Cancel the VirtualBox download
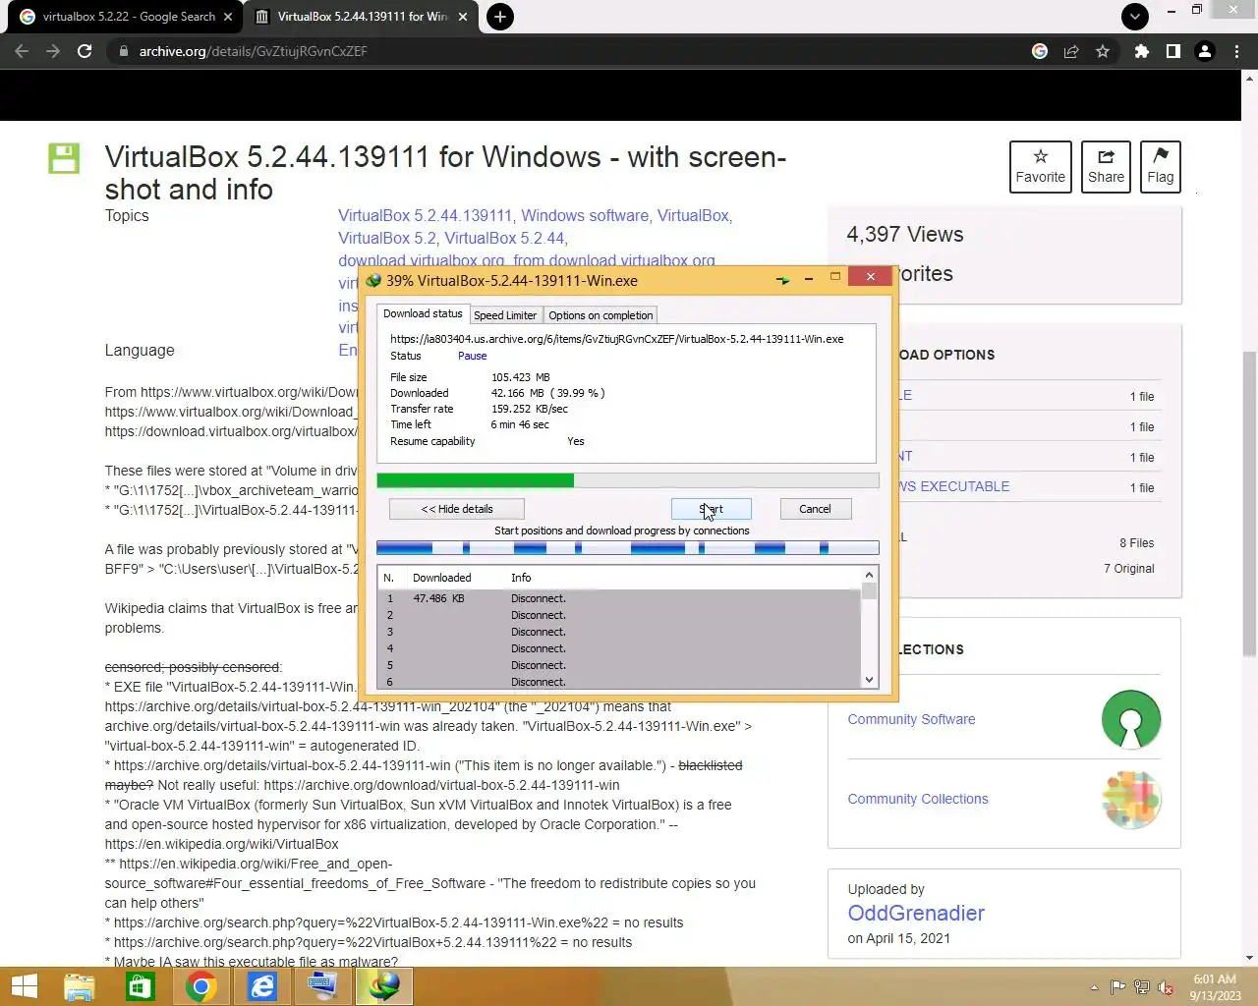1258x1006 pixels. point(815,509)
